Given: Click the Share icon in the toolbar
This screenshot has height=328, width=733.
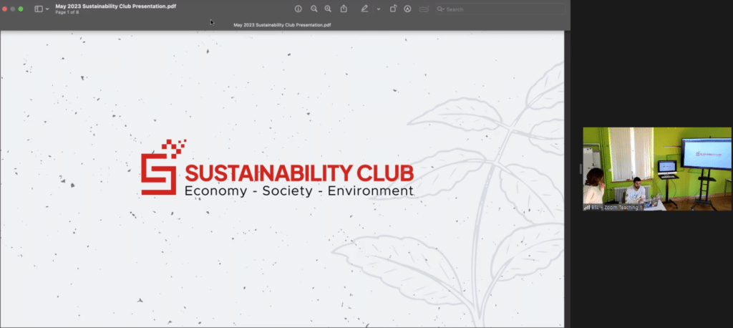Looking at the screenshot, I should (x=344, y=9).
